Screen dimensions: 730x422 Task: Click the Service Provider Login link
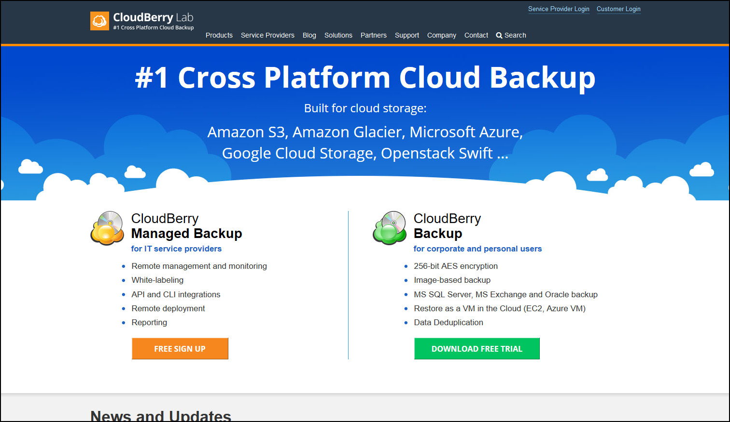559,9
